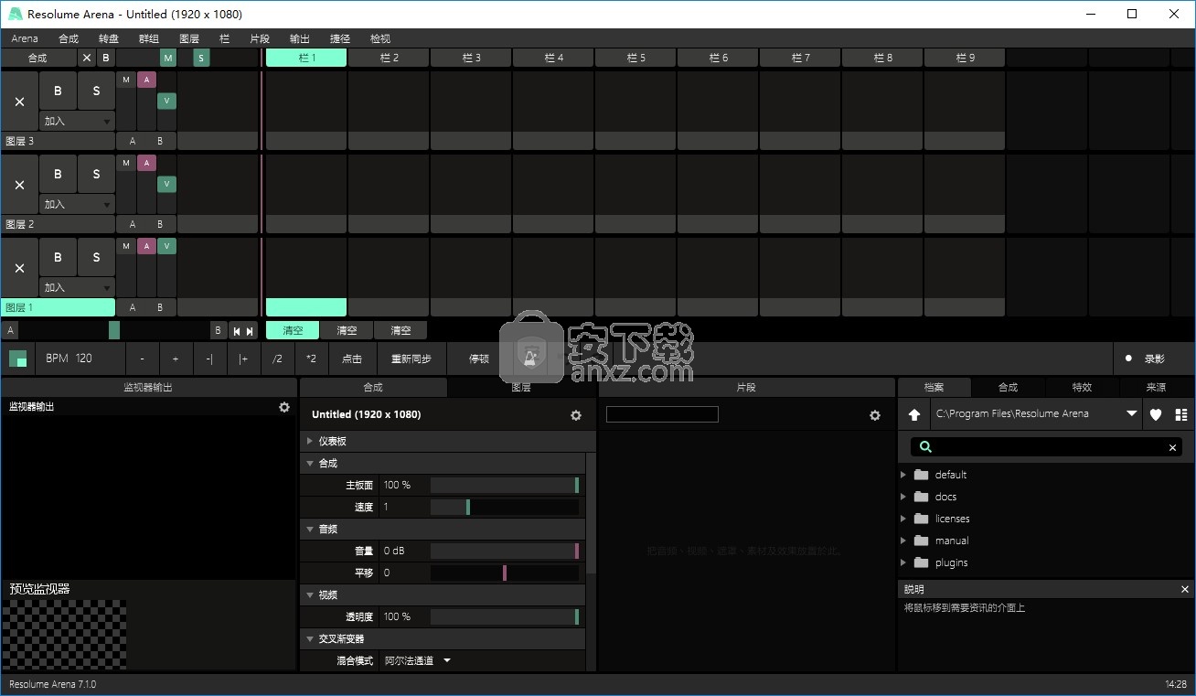
Task: Open the 输出 menu
Action: (299, 38)
